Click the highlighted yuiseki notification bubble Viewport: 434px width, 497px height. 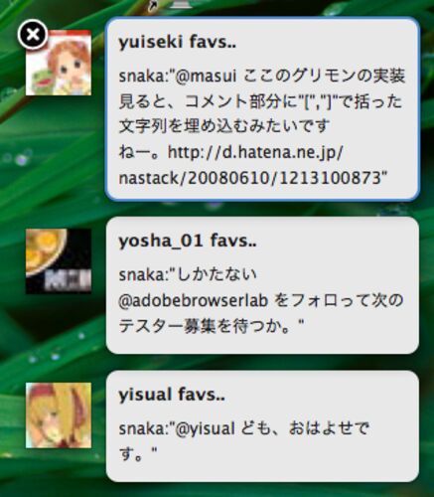[262, 109]
